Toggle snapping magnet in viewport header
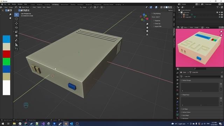 coord(95,7)
